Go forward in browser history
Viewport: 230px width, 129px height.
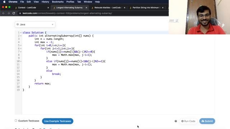(9, 13)
